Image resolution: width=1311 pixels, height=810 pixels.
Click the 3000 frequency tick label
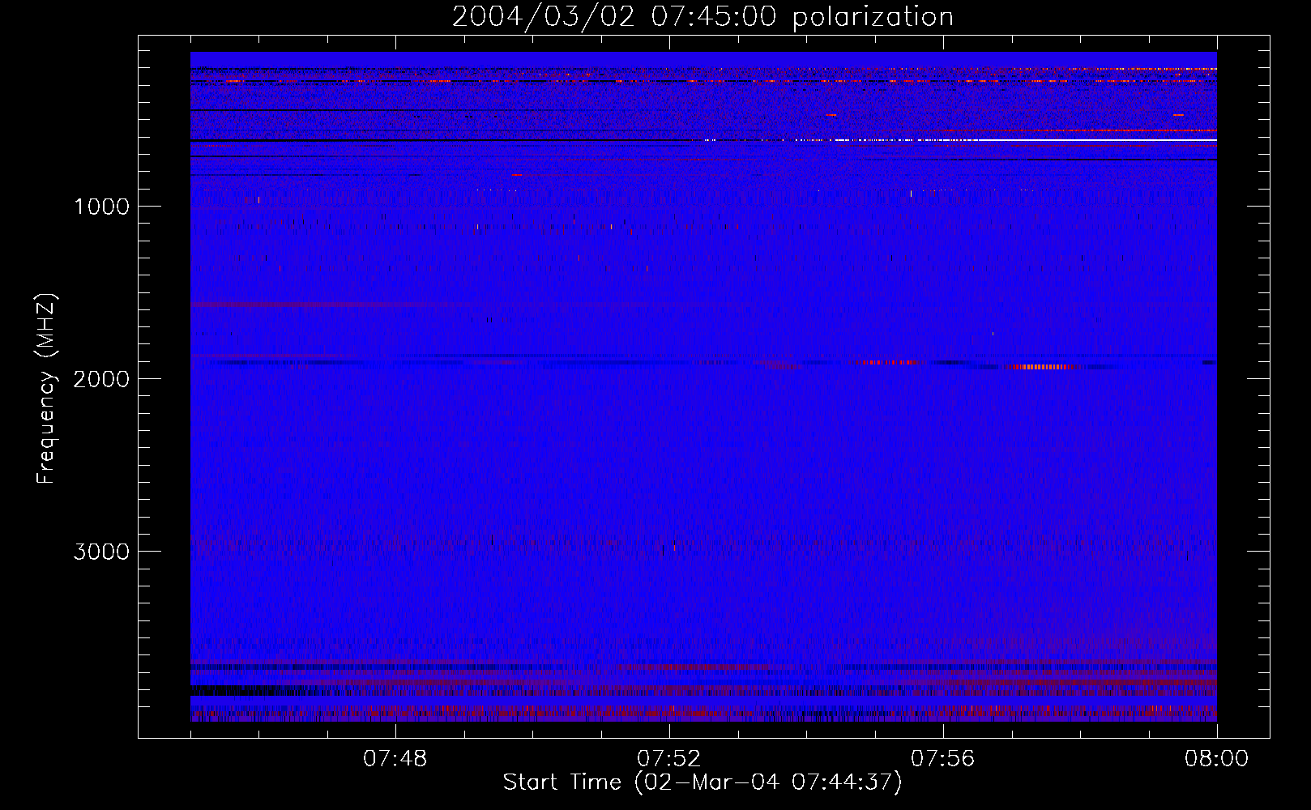tap(101, 552)
